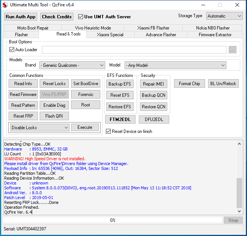Click the WARNING High Speed Driver log line

point(45,159)
